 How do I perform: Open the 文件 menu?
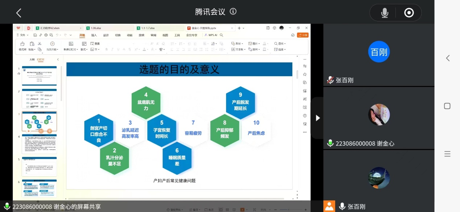(x=22, y=35)
